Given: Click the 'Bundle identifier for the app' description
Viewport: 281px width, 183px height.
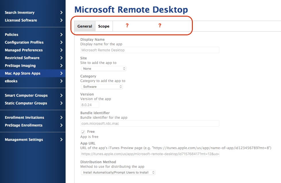Looking at the screenshot, I should click(104, 118).
